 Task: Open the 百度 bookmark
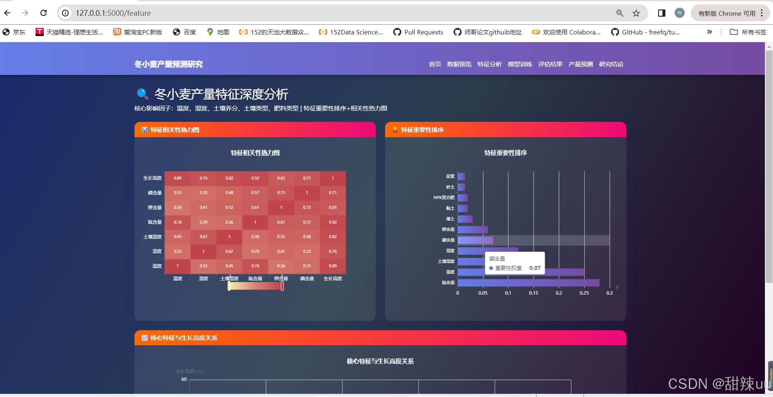tap(184, 32)
